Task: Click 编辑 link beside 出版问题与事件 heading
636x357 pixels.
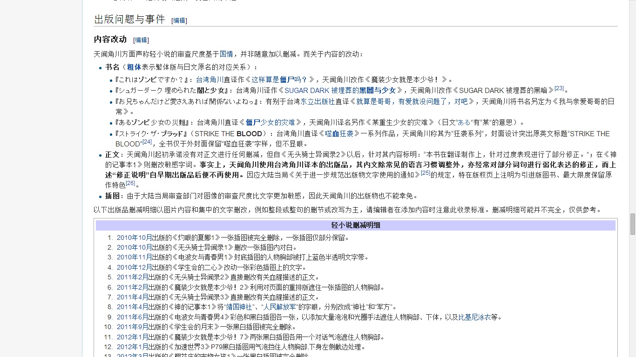Action: click(179, 20)
